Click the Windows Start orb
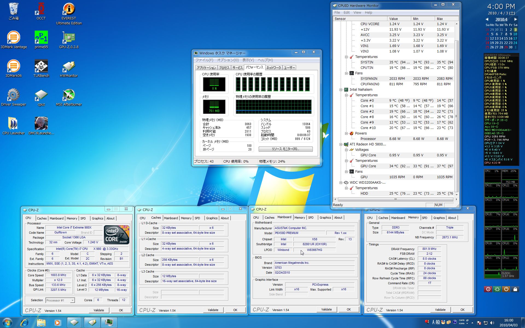This screenshot has width=525, height=328. coord(7,323)
